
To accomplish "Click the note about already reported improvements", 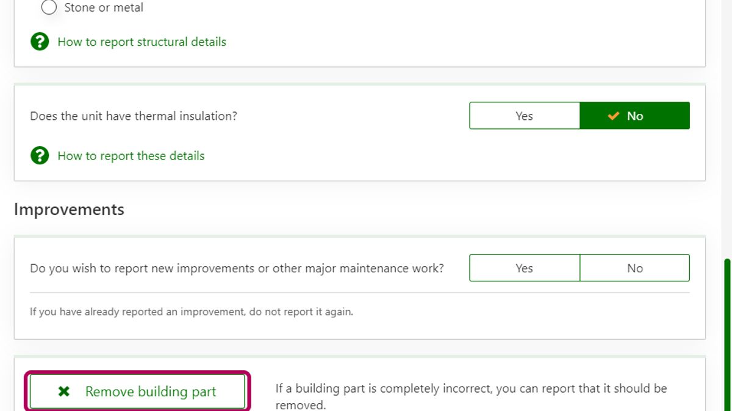I will point(192,312).
